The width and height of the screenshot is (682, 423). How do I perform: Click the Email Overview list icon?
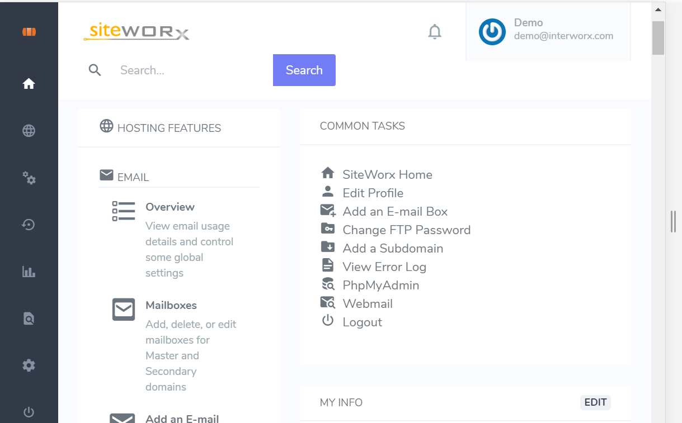pyautogui.click(x=124, y=211)
